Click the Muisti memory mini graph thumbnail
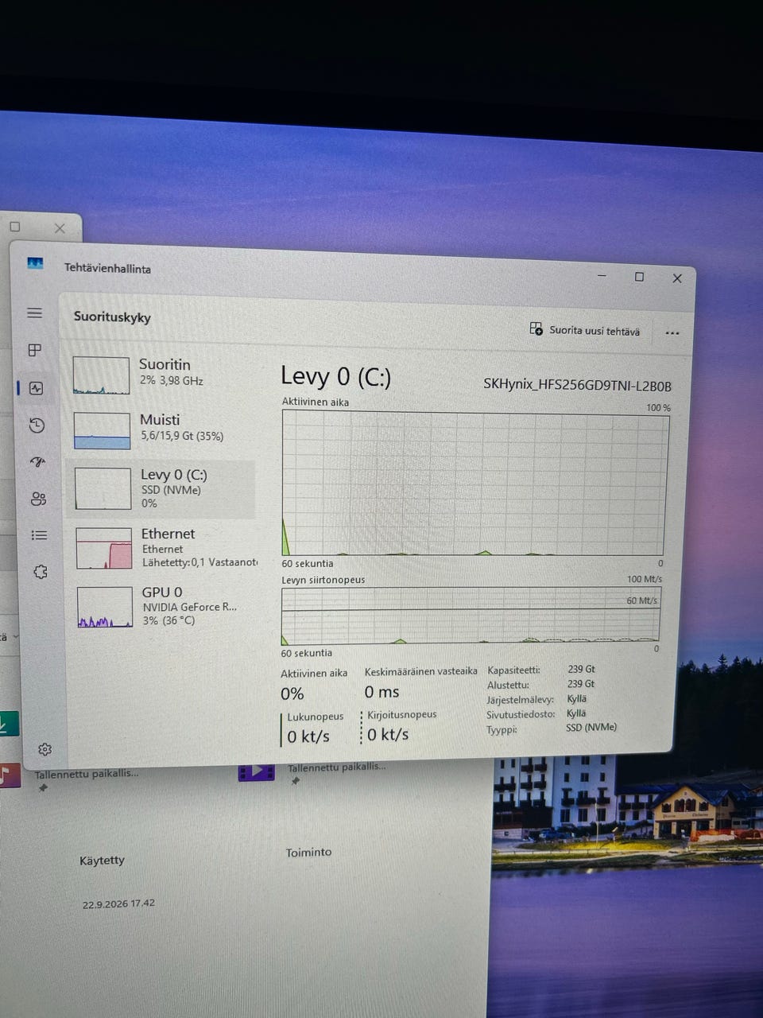This screenshot has height=1018, width=763. pyautogui.click(x=102, y=430)
